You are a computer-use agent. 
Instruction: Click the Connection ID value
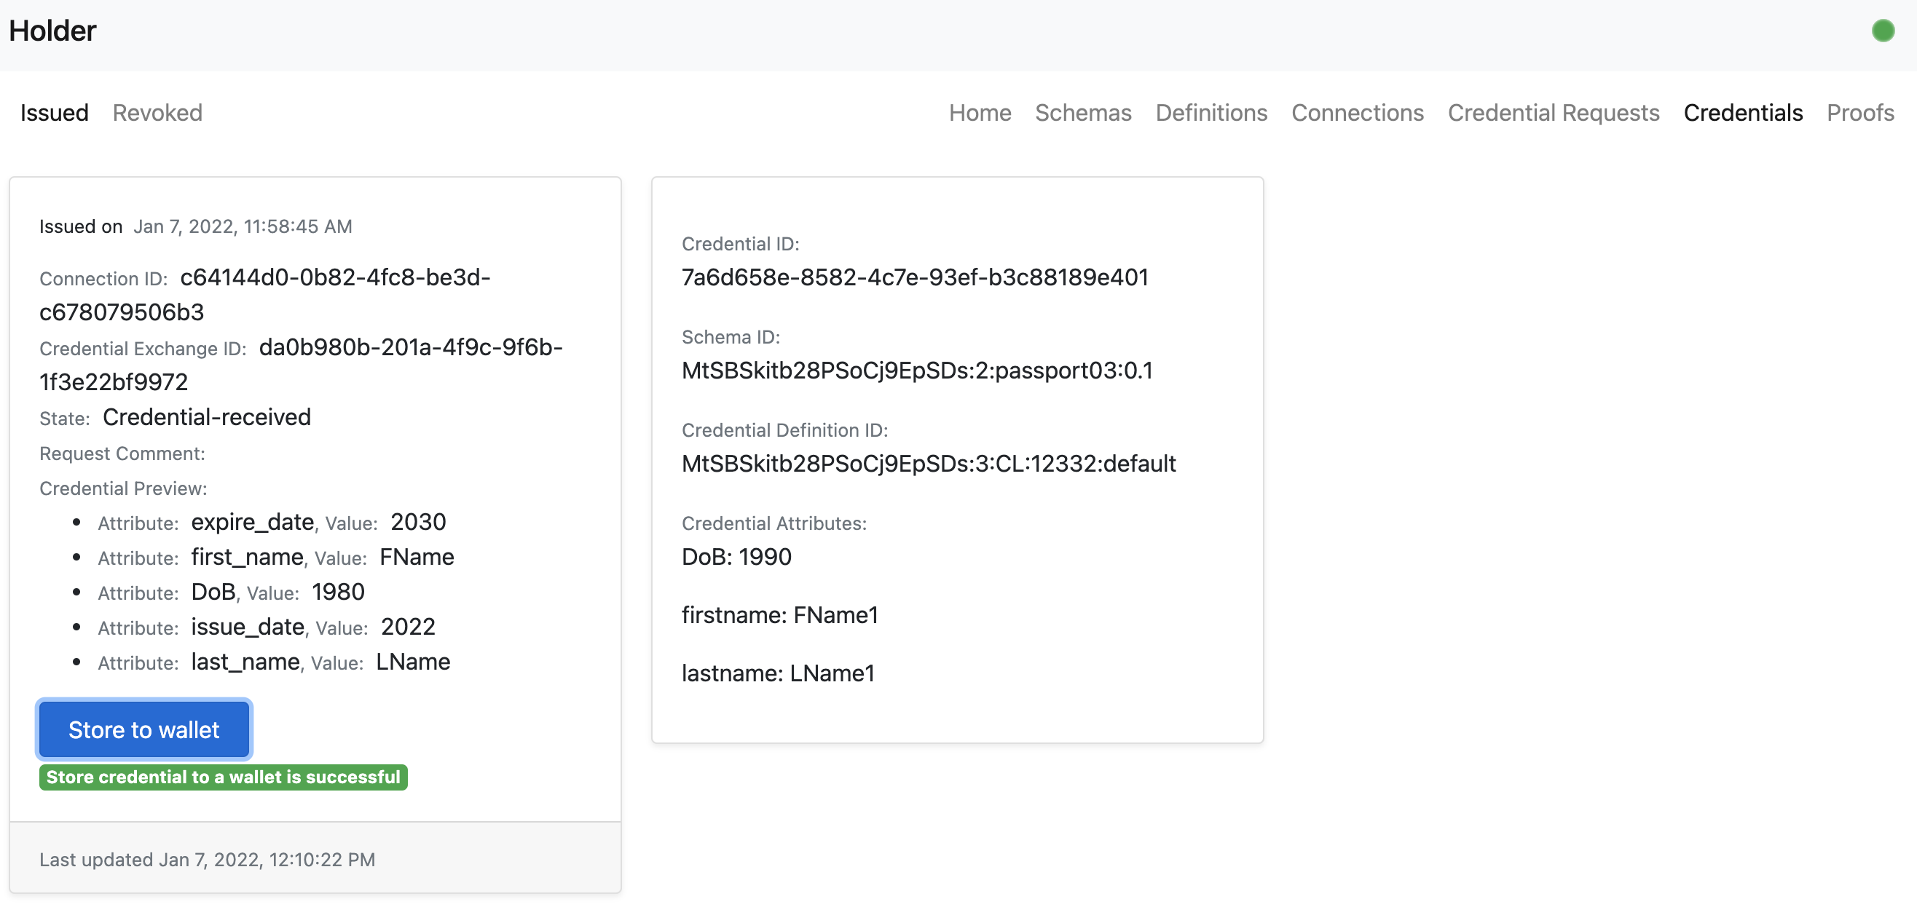point(335,277)
